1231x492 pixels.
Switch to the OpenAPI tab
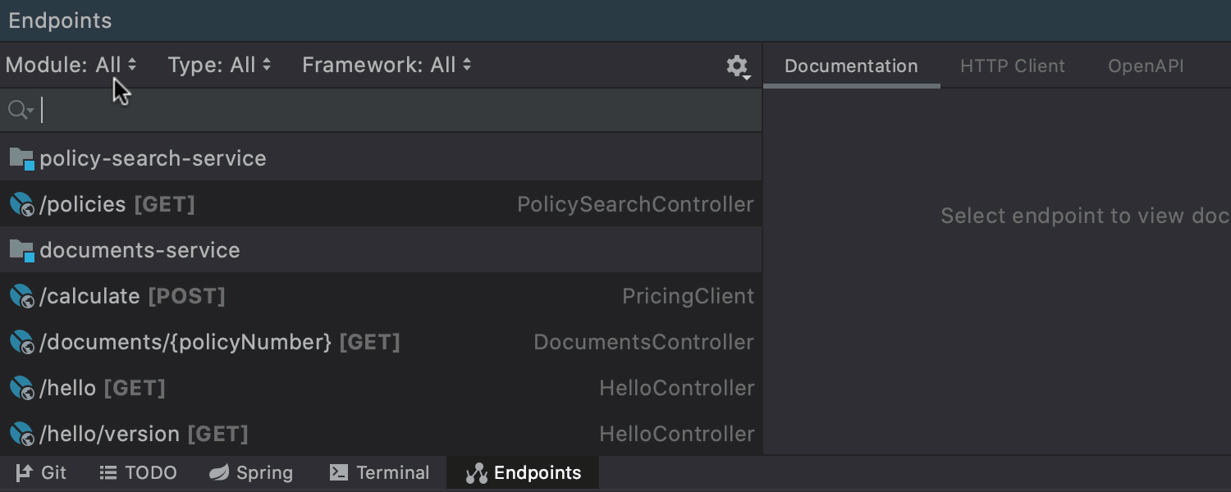[1146, 66]
